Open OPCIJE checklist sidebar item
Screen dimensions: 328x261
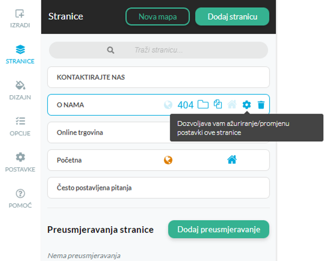click(20, 127)
